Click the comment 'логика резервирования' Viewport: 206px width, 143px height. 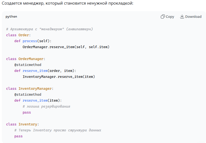click(x=46, y=107)
